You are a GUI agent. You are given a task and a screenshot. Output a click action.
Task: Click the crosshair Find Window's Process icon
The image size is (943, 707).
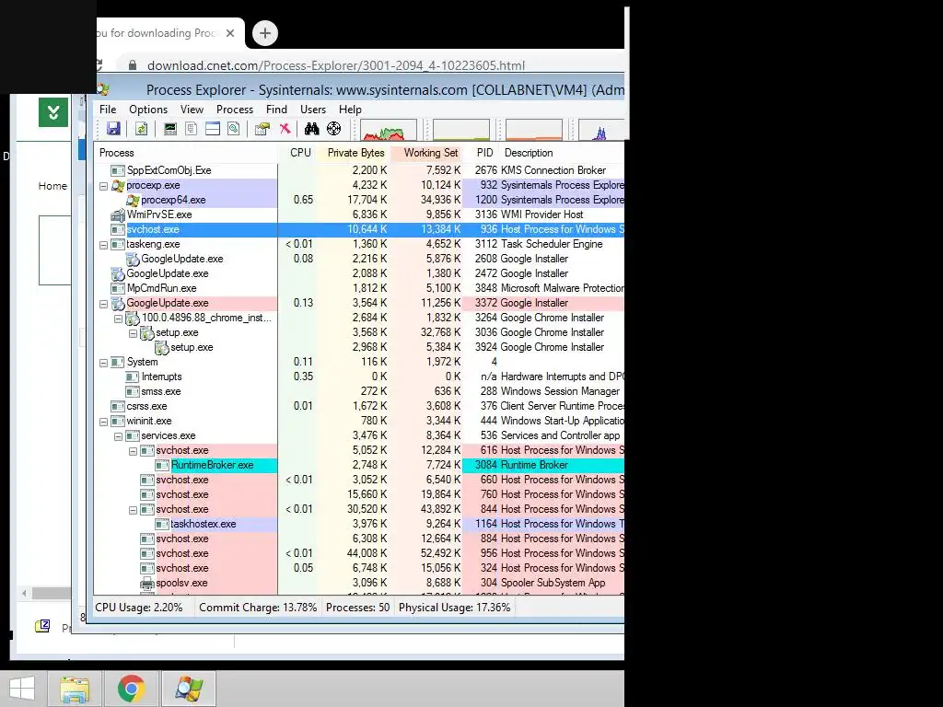click(x=333, y=129)
